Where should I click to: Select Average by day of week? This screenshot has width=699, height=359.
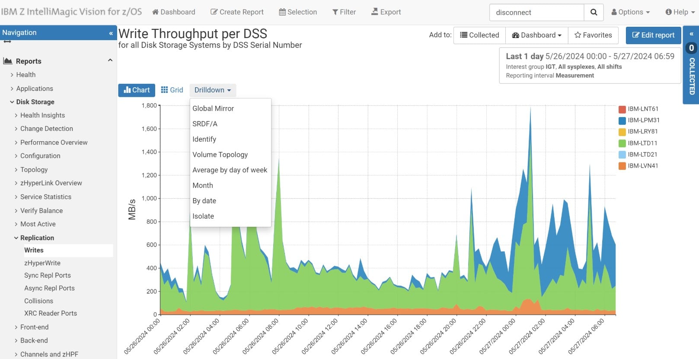(x=230, y=170)
